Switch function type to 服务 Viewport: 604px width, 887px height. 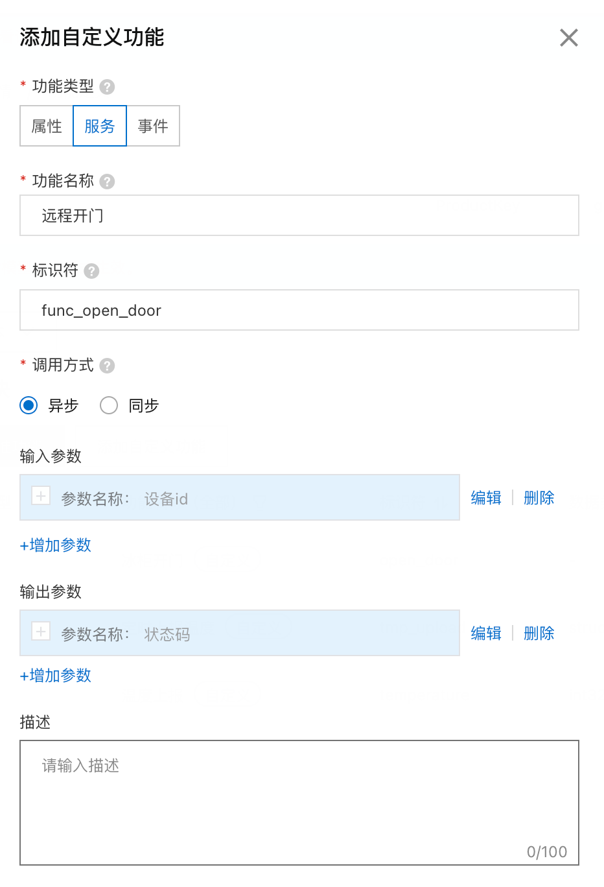coord(100,126)
